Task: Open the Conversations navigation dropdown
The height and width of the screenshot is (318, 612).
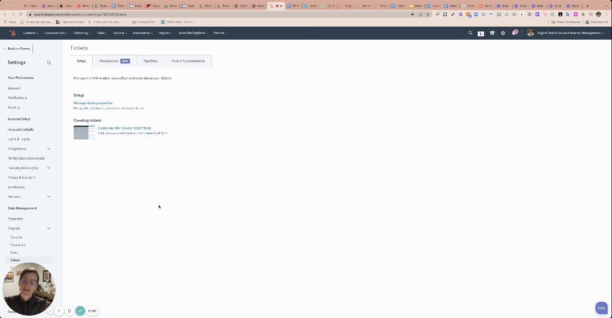Action: (56, 33)
